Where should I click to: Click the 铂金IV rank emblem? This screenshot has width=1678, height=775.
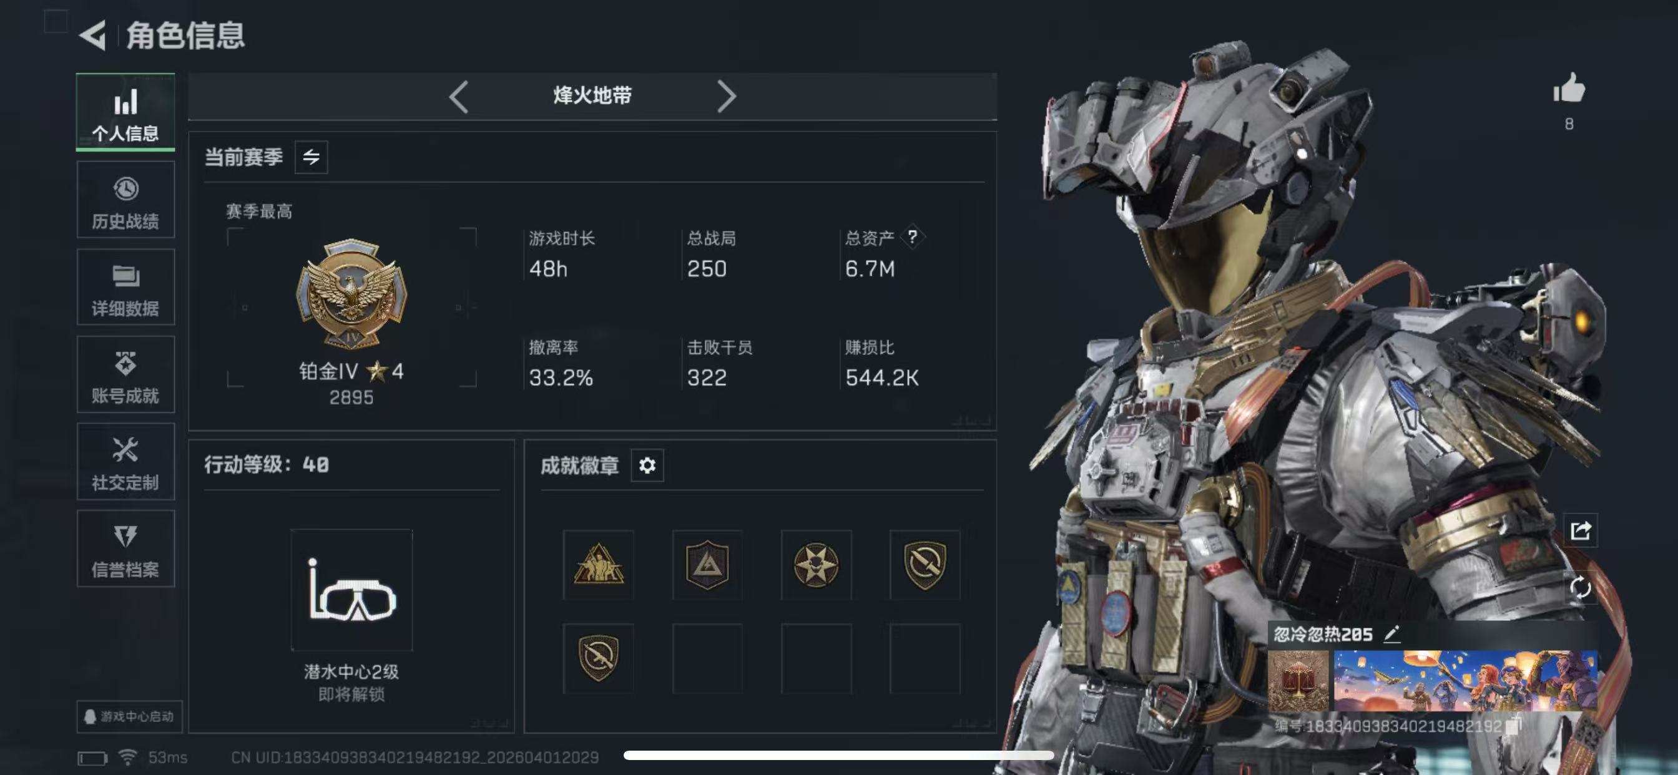point(351,294)
